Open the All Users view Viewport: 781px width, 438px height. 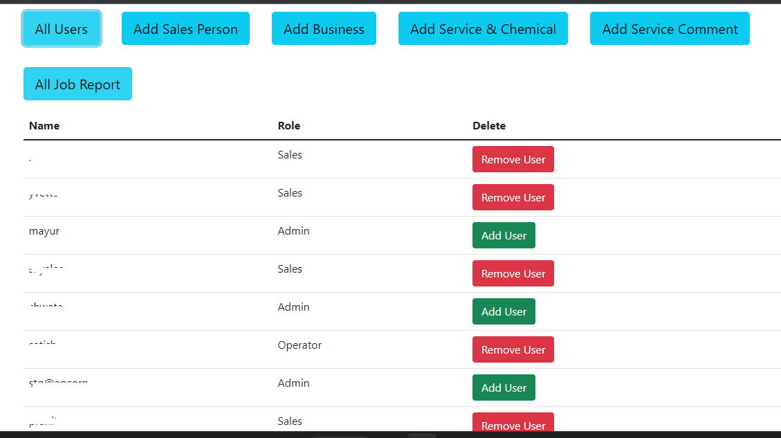pyautogui.click(x=62, y=29)
